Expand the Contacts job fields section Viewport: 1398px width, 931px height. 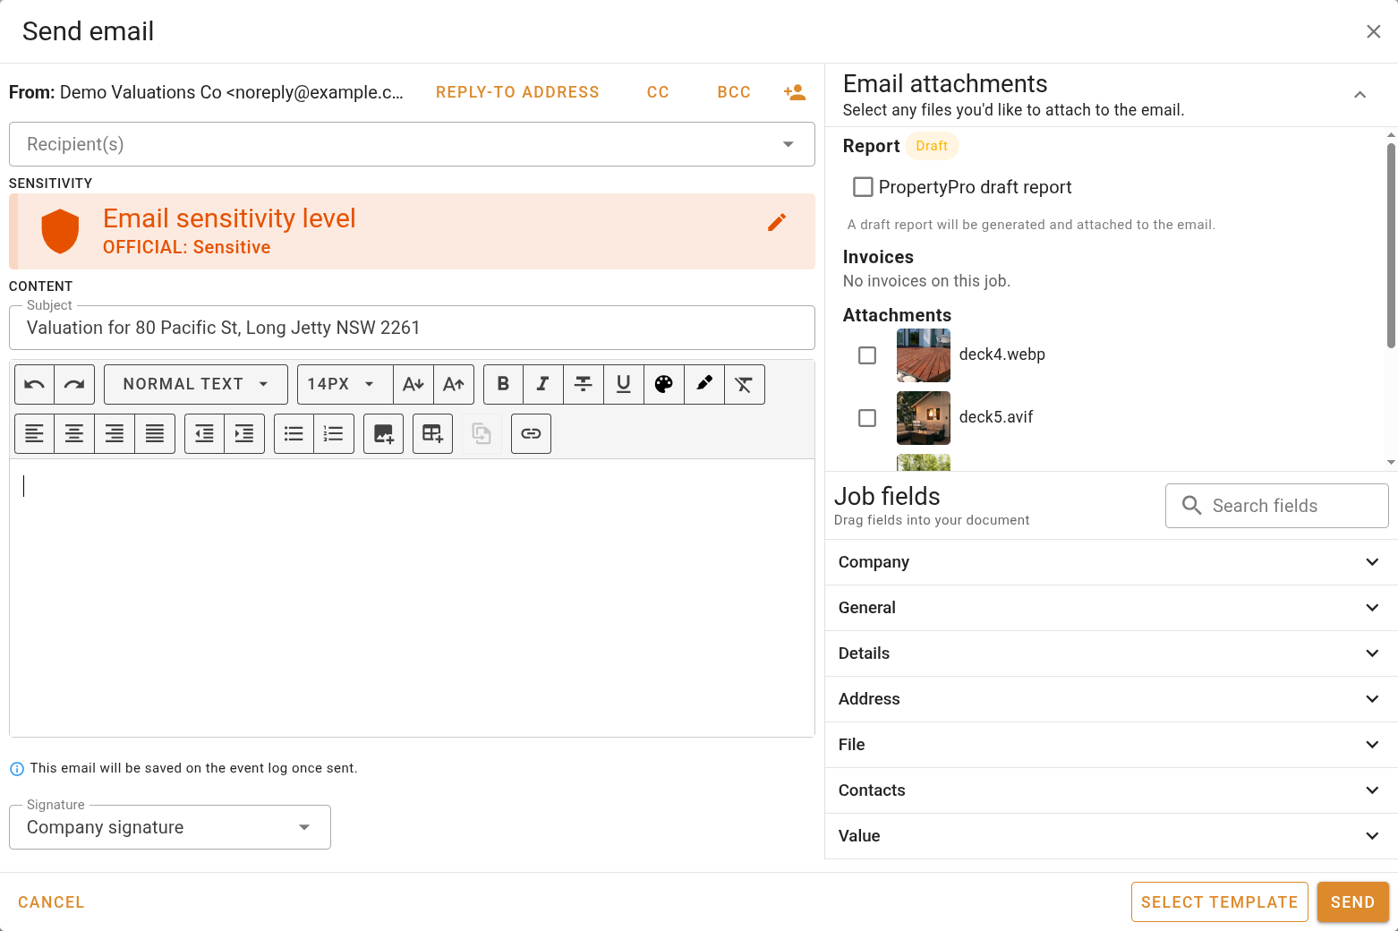(x=1111, y=790)
